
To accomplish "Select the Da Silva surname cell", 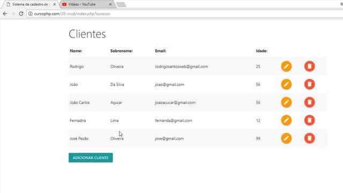I will [x=117, y=85].
